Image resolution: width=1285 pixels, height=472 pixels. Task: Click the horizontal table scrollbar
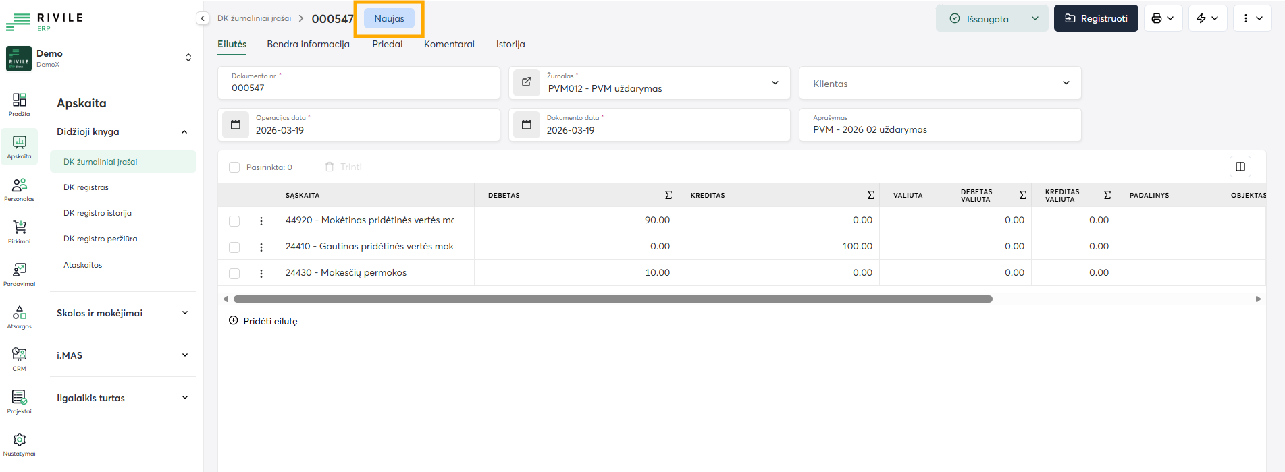[x=612, y=299]
